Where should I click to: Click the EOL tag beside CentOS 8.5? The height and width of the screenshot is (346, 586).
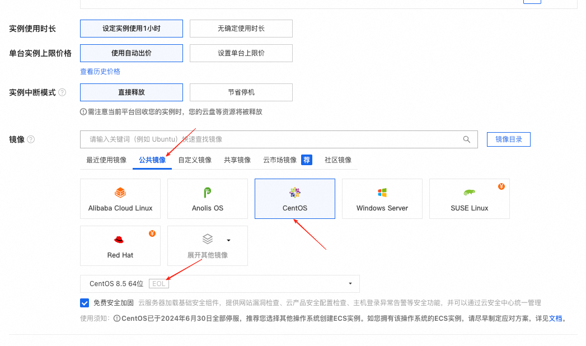[159, 284]
